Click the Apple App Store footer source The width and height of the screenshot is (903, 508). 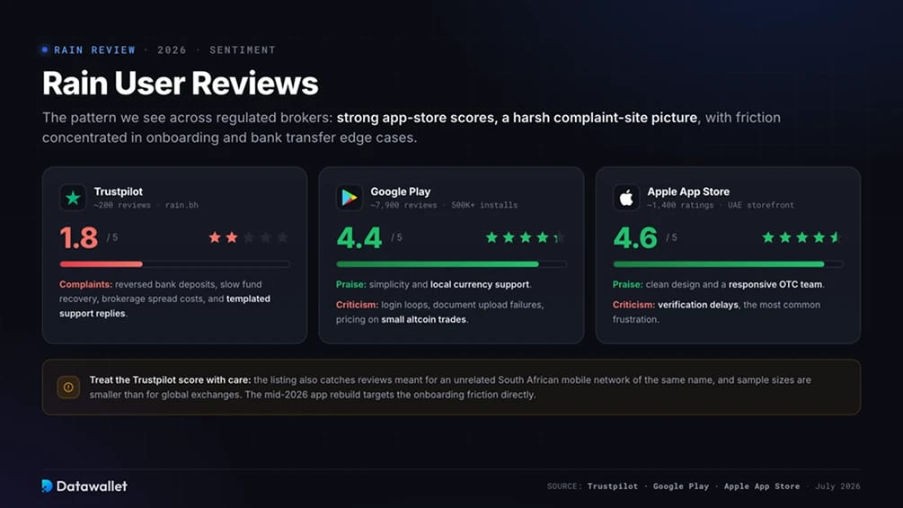point(762,486)
